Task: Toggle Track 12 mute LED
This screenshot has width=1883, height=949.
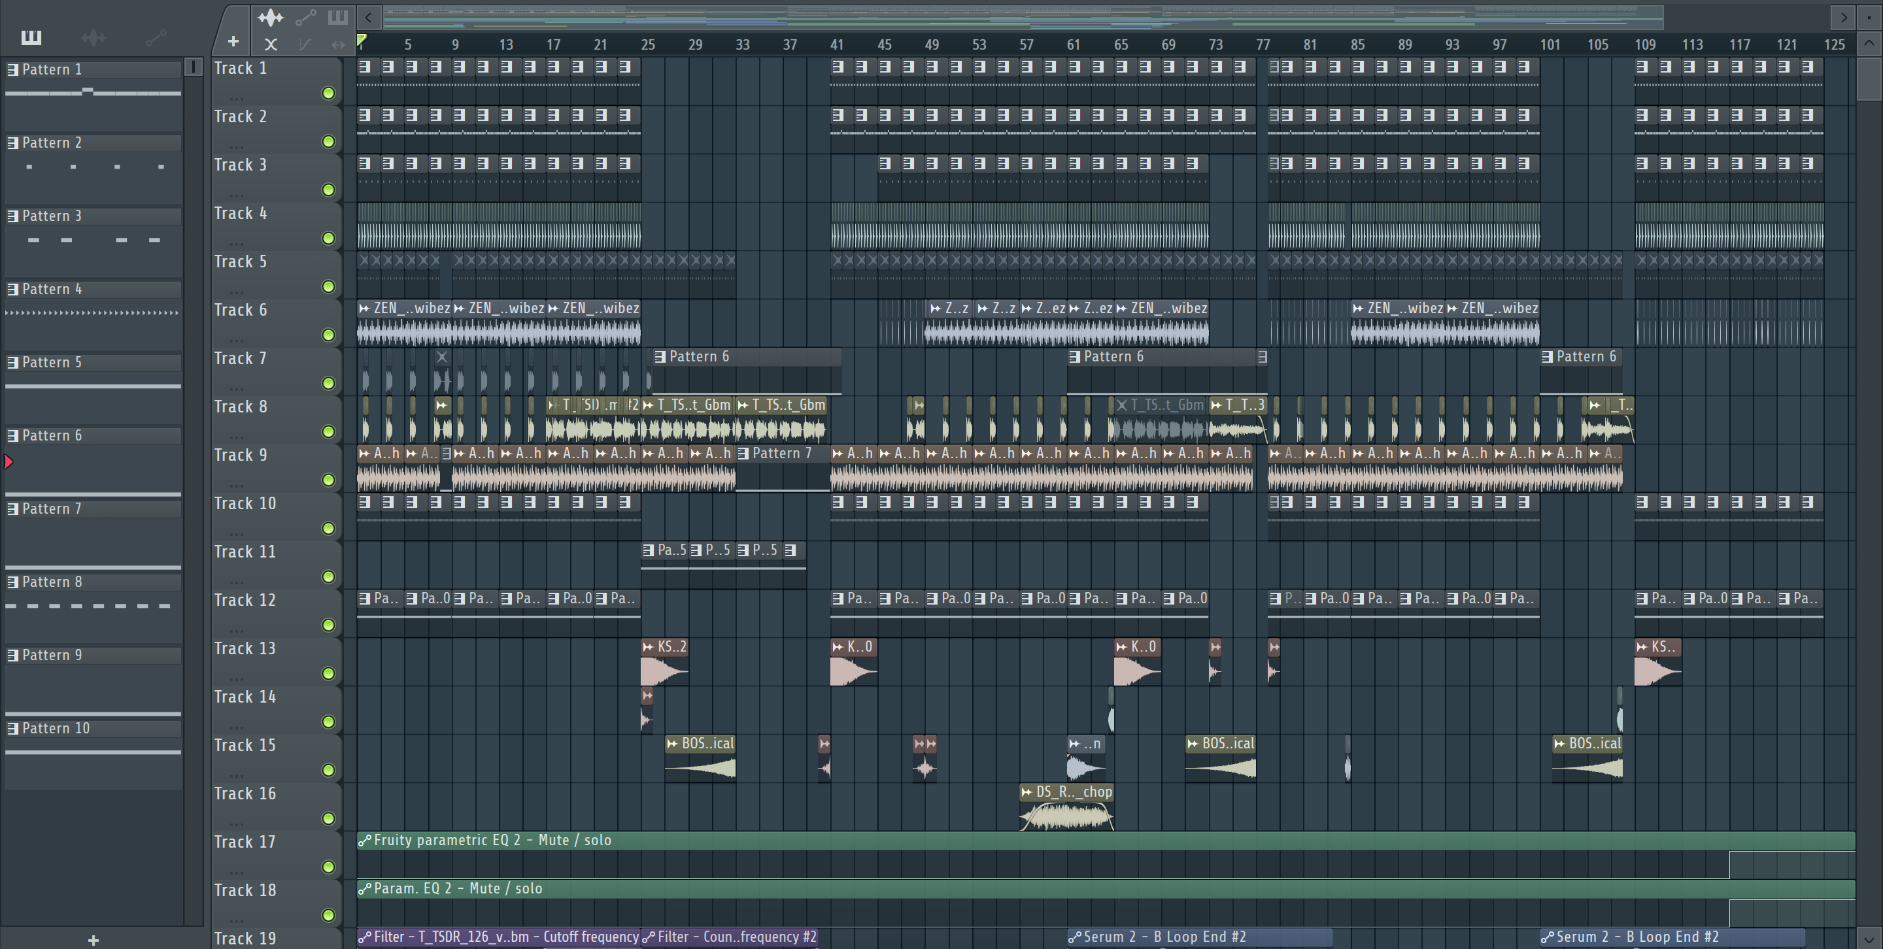Action: coord(329,625)
